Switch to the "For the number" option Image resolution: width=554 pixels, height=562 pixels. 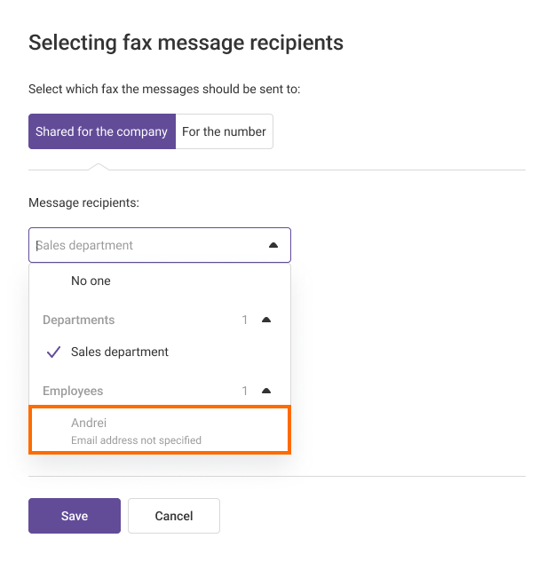pyautogui.click(x=224, y=131)
